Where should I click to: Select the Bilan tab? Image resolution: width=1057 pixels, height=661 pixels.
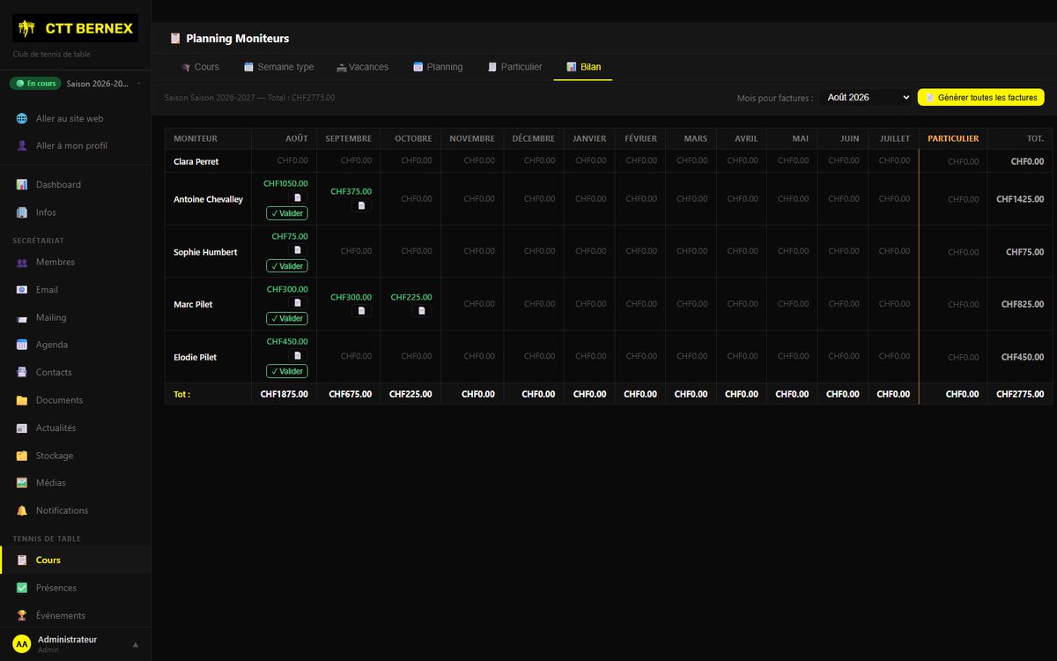point(583,67)
